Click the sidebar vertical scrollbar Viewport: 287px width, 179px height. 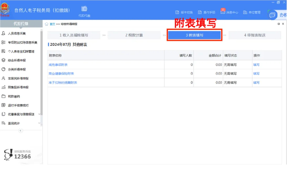[x=41, y=73]
